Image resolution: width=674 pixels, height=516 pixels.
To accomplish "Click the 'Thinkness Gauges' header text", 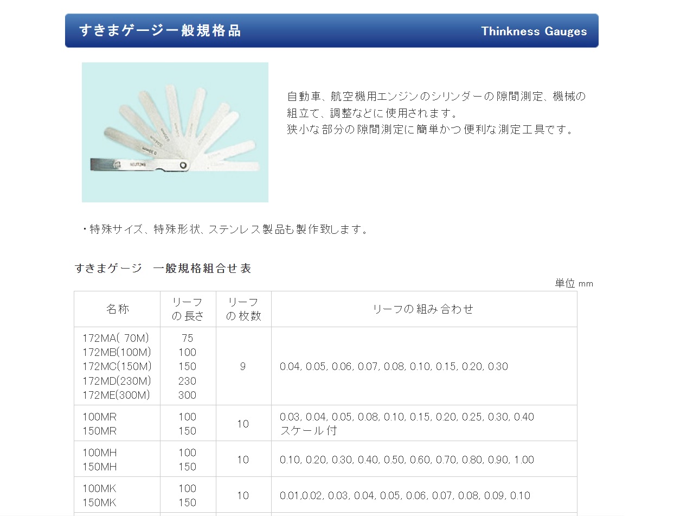I will click(534, 31).
